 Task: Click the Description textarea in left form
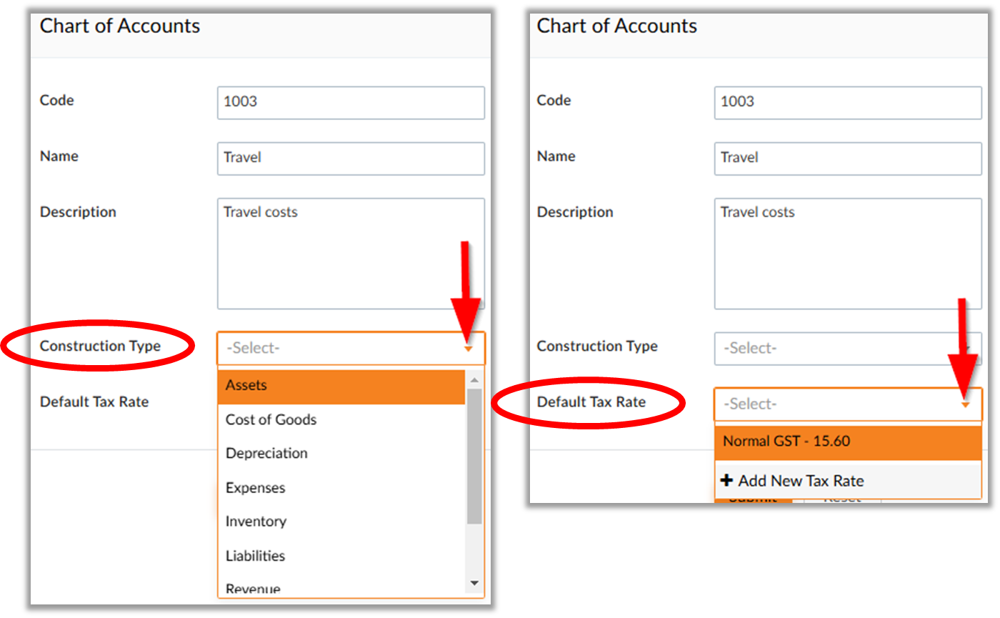[x=351, y=254]
